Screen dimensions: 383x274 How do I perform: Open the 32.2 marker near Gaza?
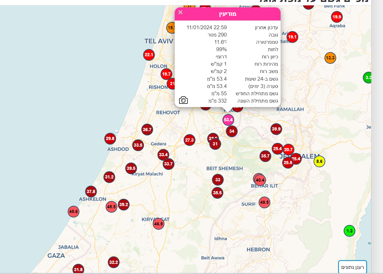(x=113, y=262)
